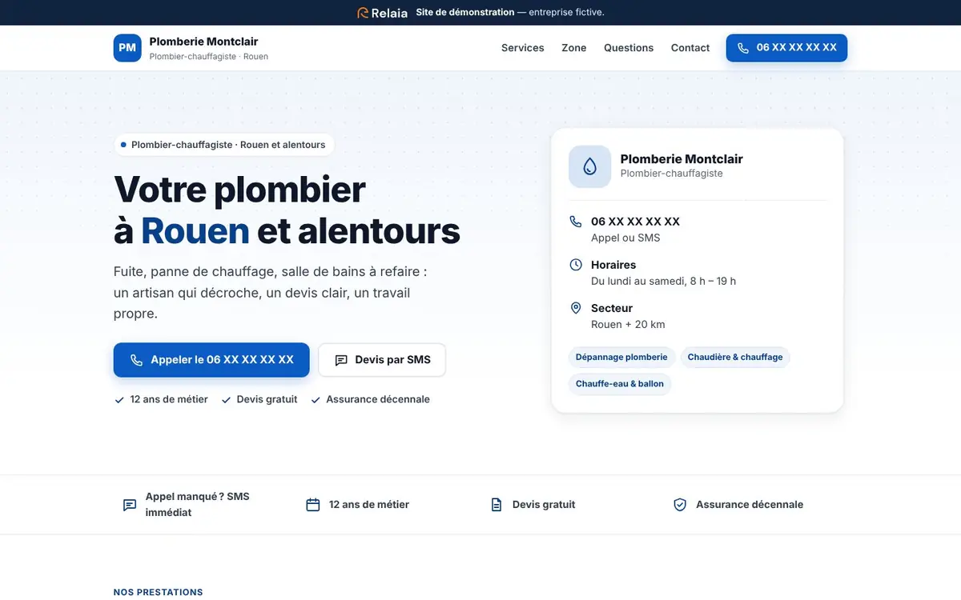Click the message icon beside Appel manqué
Image resolution: width=961 pixels, height=600 pixels.
tap(130, 505)
